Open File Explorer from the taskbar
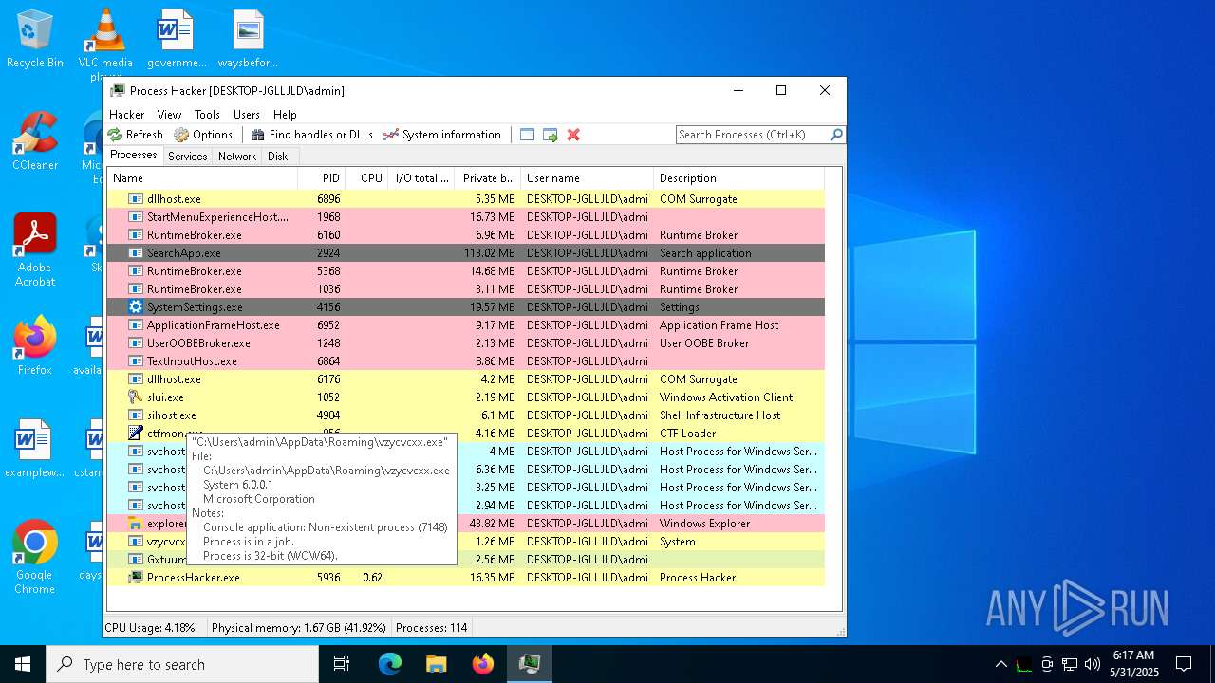 [437, 664]
